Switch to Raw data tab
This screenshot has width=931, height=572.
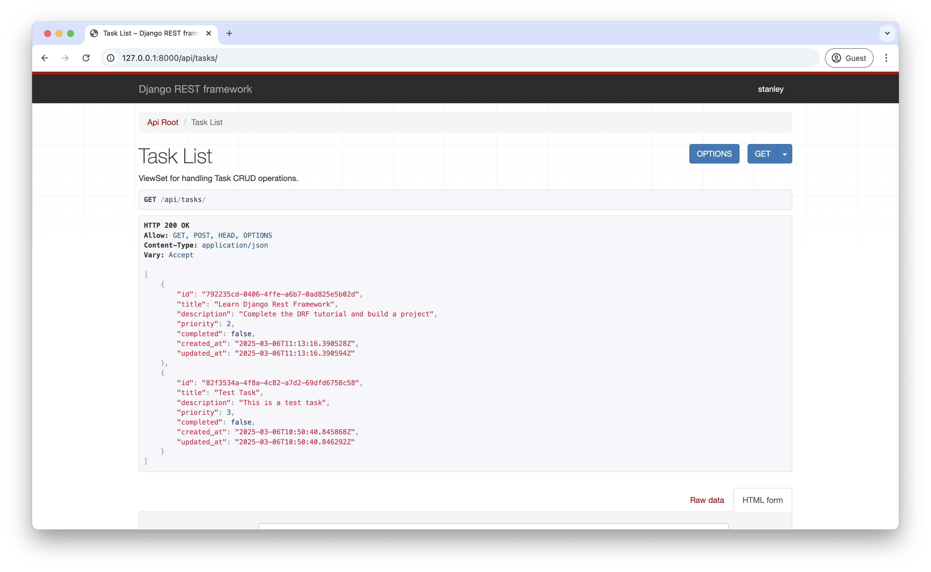pyautogui.click(x=707, y=500)
